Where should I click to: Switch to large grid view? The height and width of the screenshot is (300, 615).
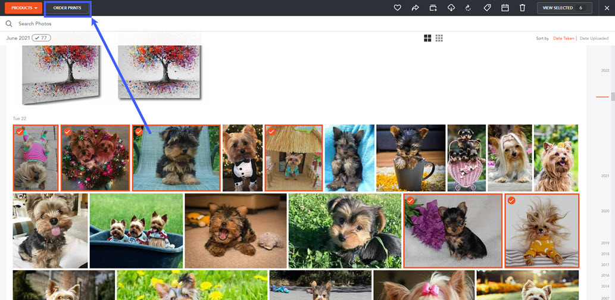[427, 38]
